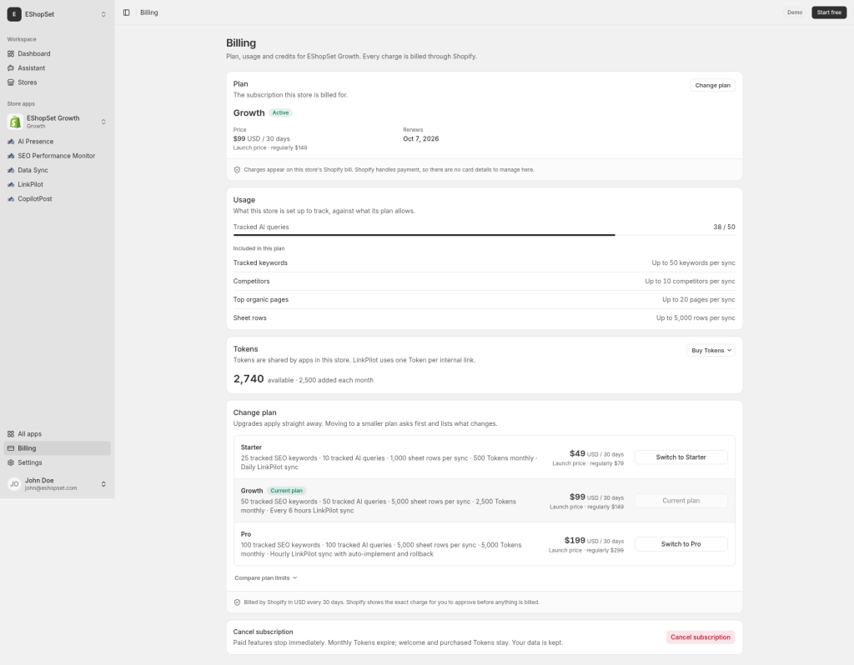Click the Sheet rows row
Viewport: 854px width, 665px height.
(485, 318)
